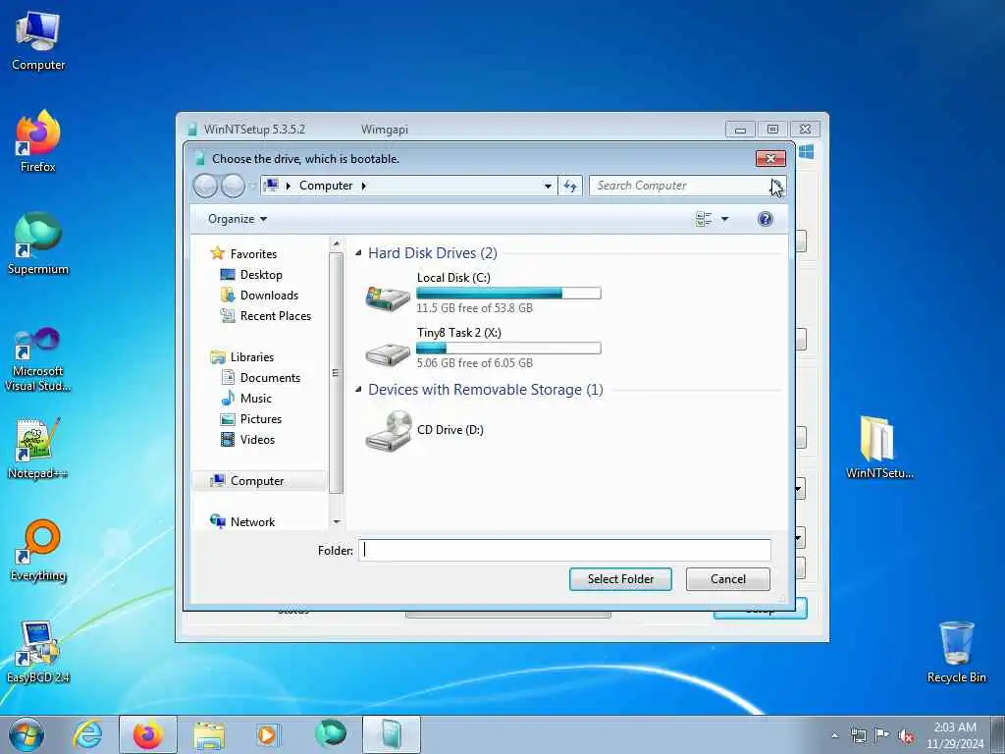The width and height of the screenshot is (1005, 754).
Task: Select Libraries in the navigation pane
Action: point(252,357)
